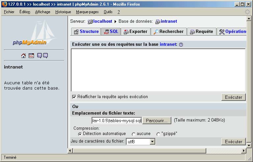This screenshot has height=162, width=253.
Task: Open the Structure tab
Action: pos(86,32)
